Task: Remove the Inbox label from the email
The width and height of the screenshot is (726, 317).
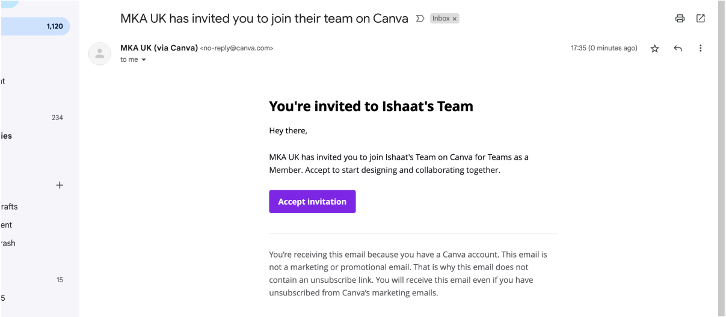Action: [x=455, y=19]
